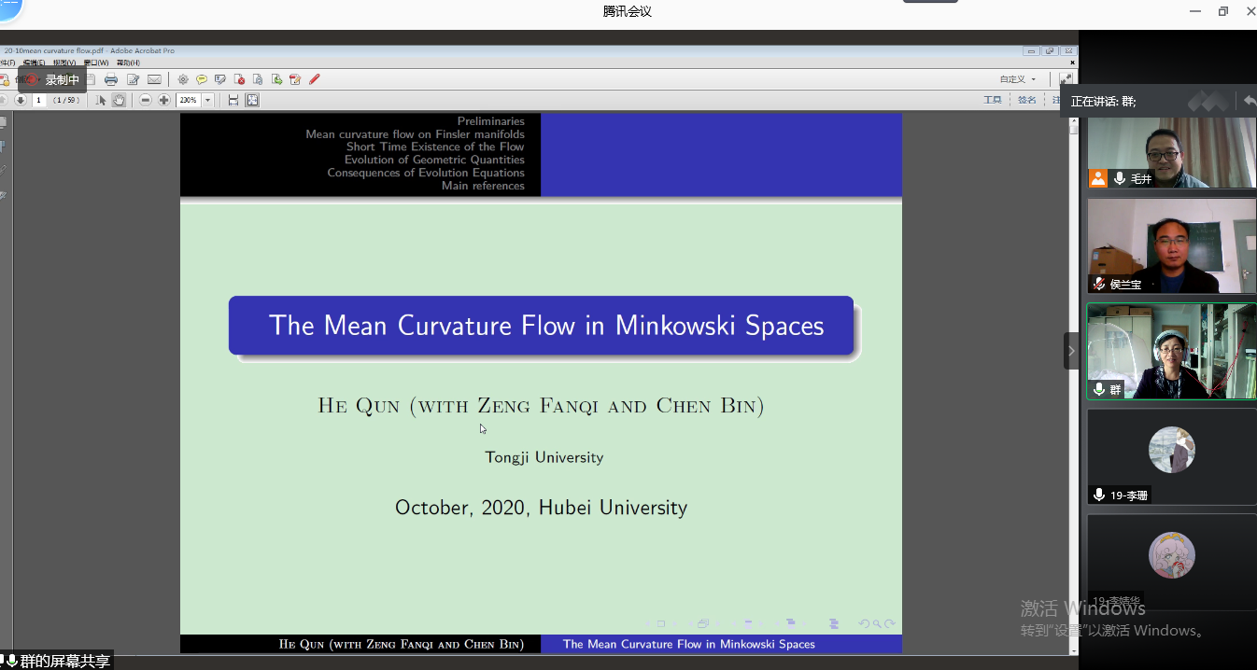
Task: Add a sticky note comment
Action: pos(201,79)
